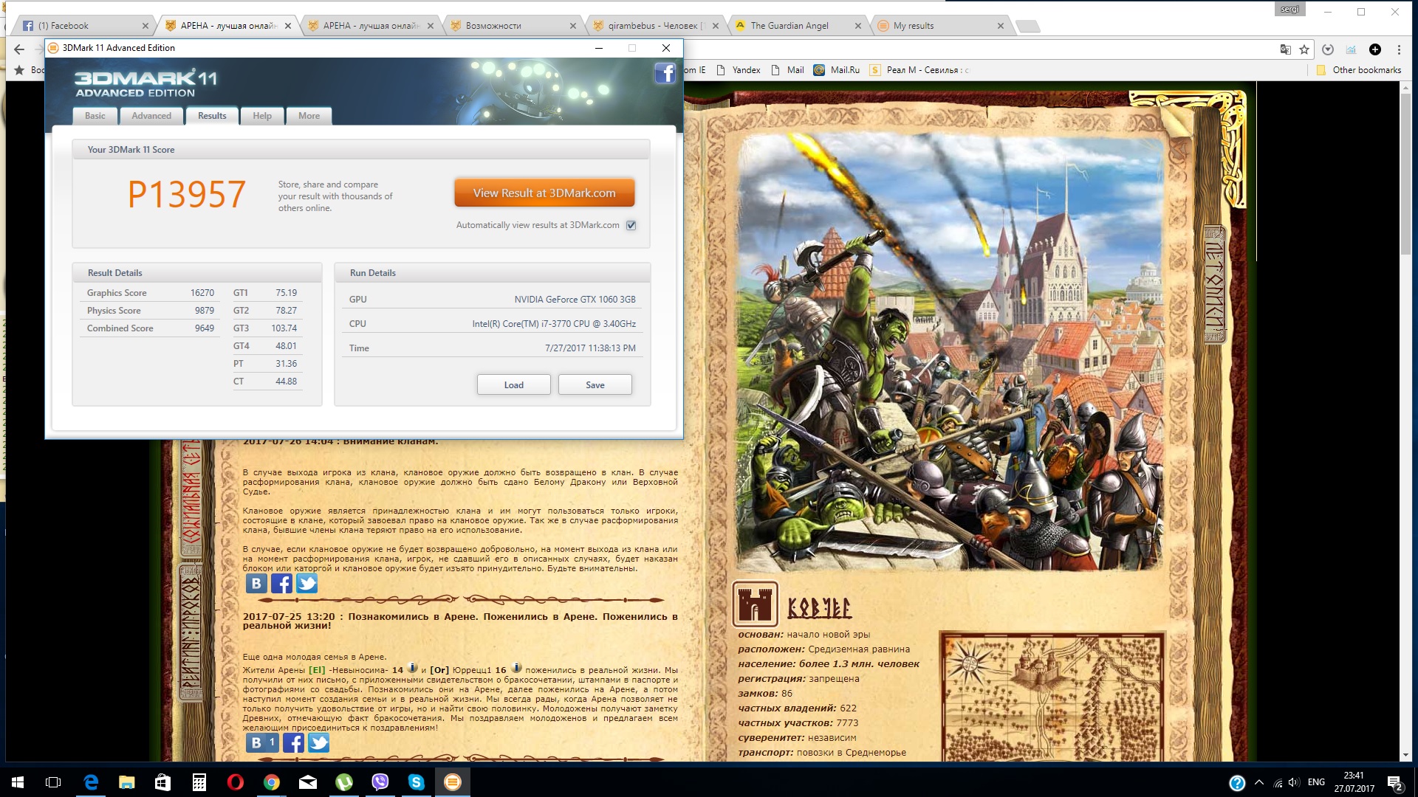
Task: Click the translate page icon in address bar
Action: pos(1286,49)
